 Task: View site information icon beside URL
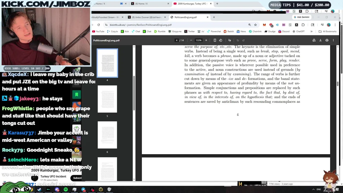point(106,25)
